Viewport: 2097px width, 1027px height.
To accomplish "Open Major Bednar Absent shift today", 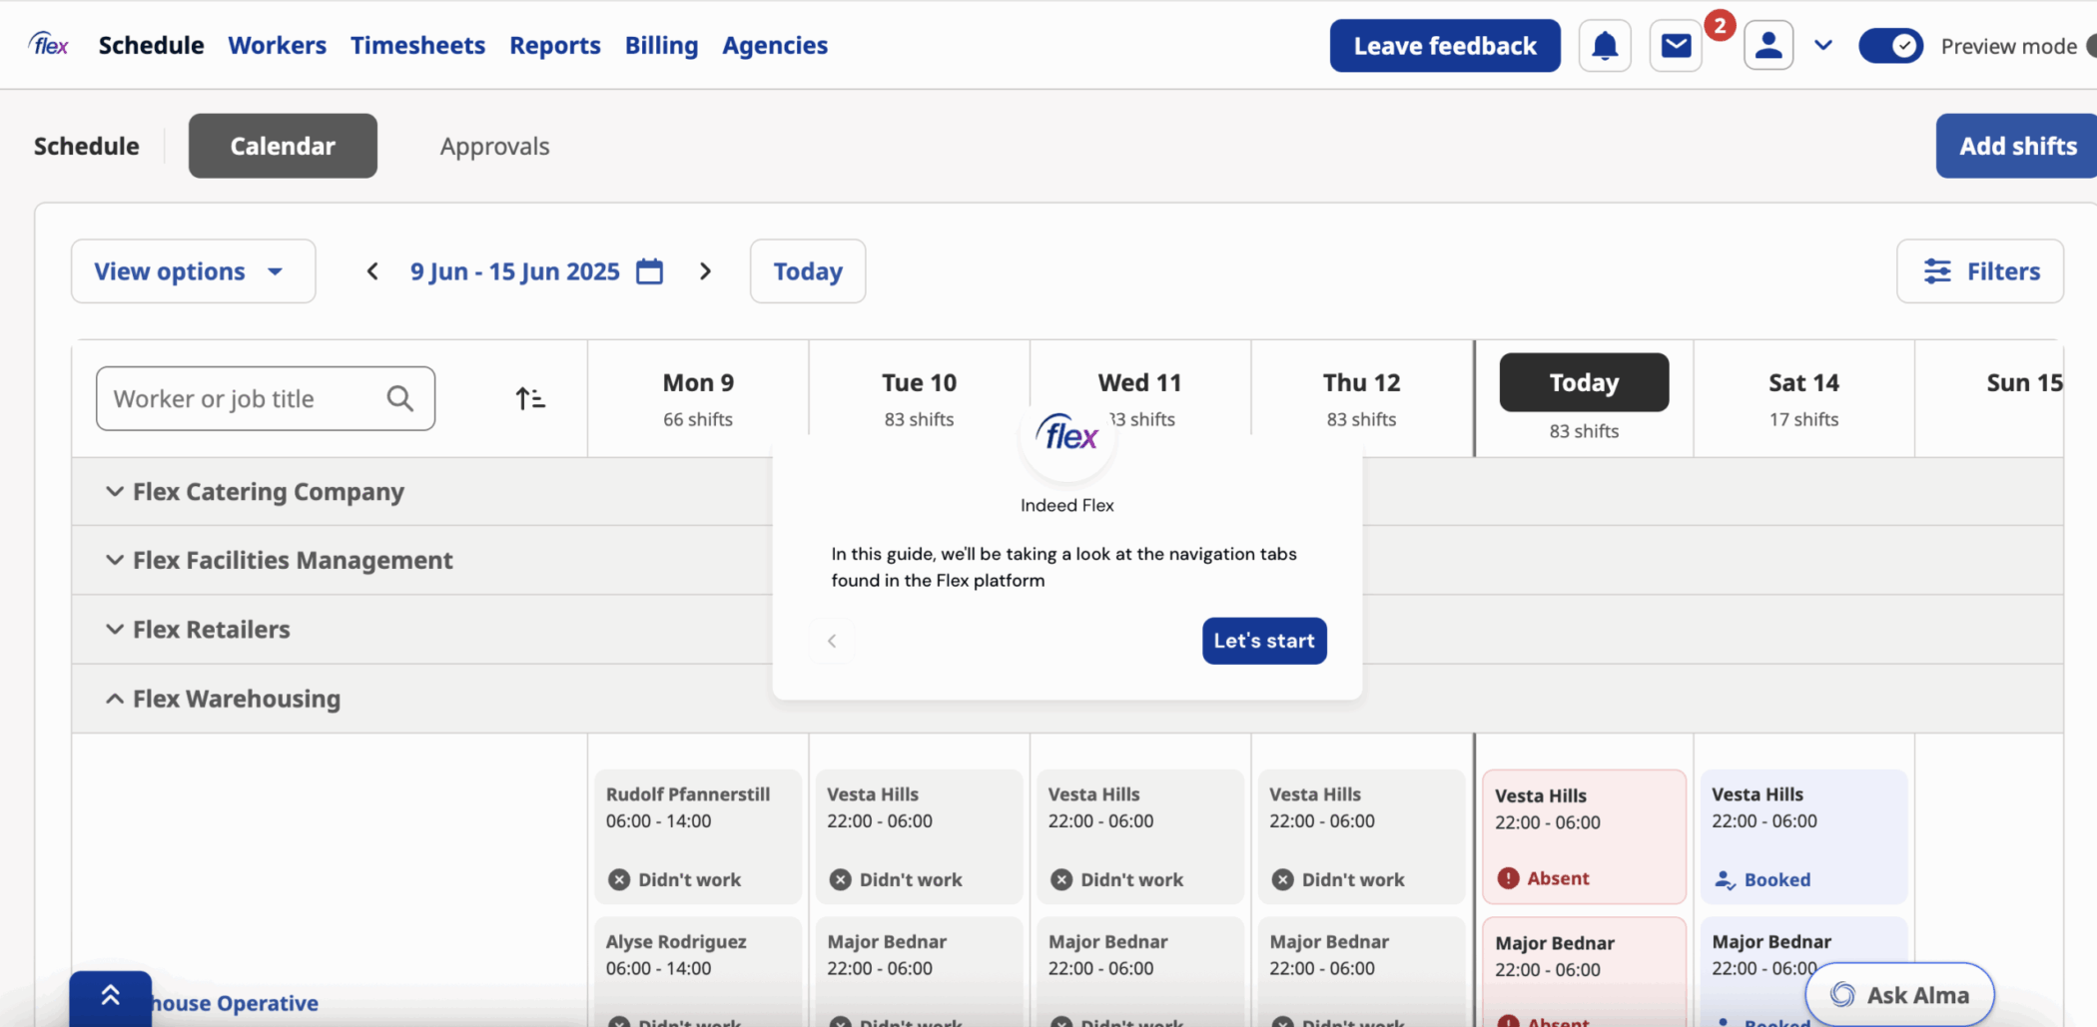I will pos(1584,972).
